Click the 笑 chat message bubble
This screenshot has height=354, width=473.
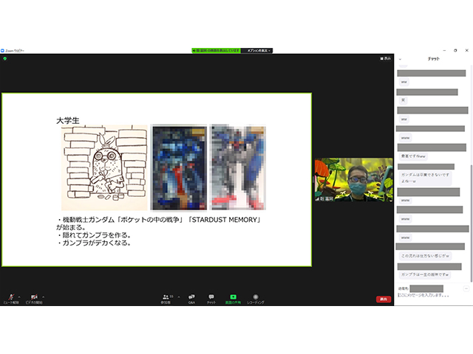tap(404, 100)
